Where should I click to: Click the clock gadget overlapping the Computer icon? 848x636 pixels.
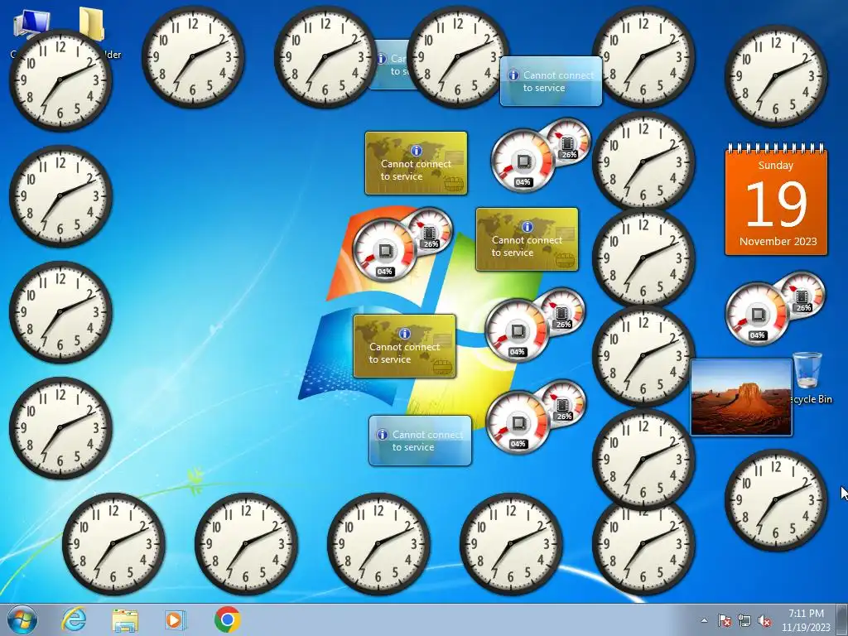click(x=60, y=80)
